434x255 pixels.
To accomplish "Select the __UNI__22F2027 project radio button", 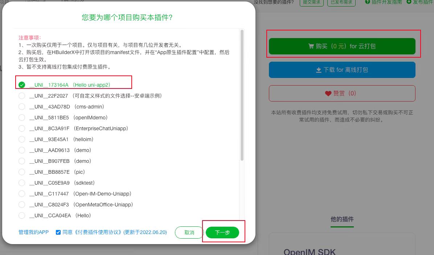I will click(x=22, y=96).
